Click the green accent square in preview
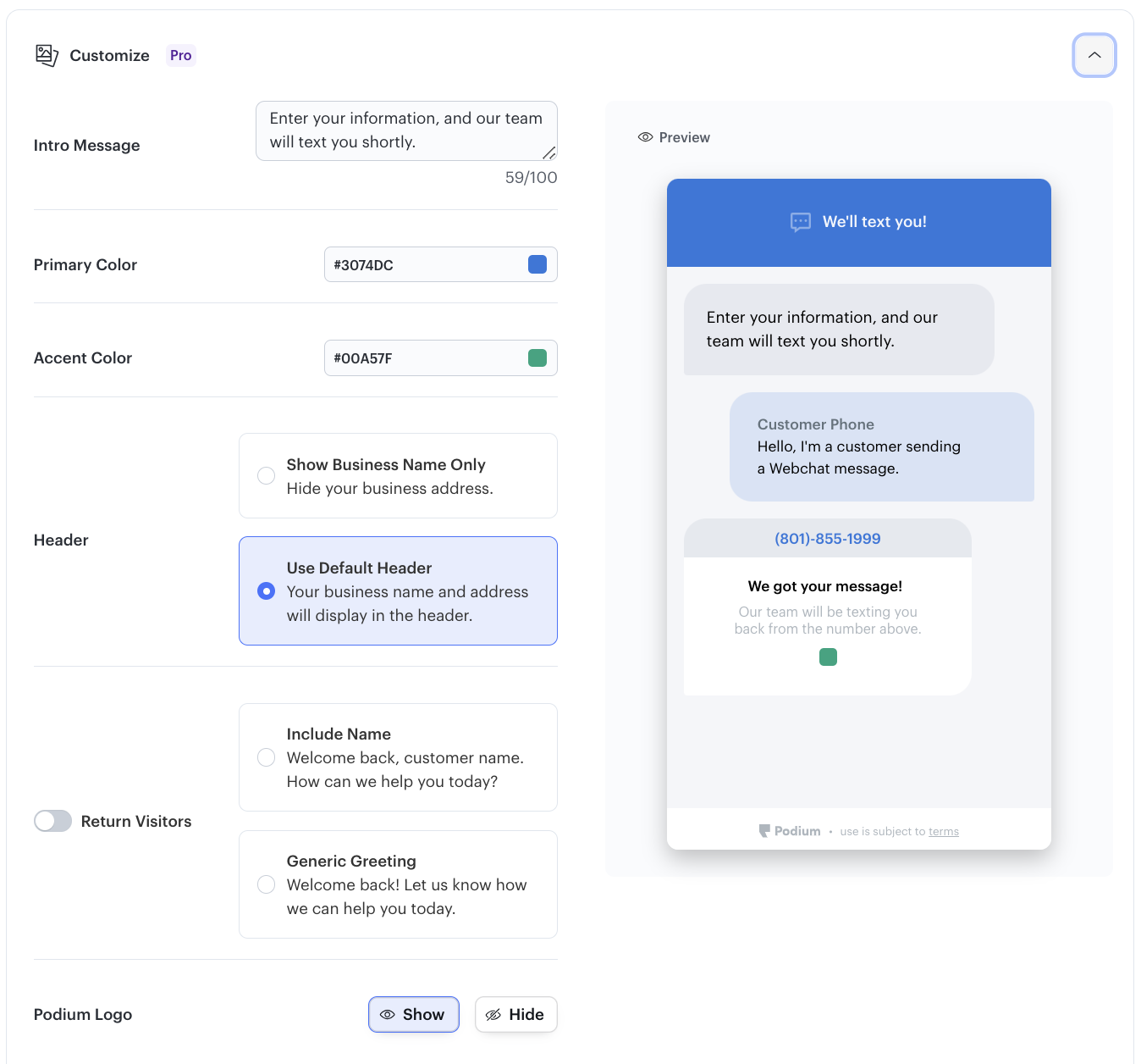 (828, 657)
